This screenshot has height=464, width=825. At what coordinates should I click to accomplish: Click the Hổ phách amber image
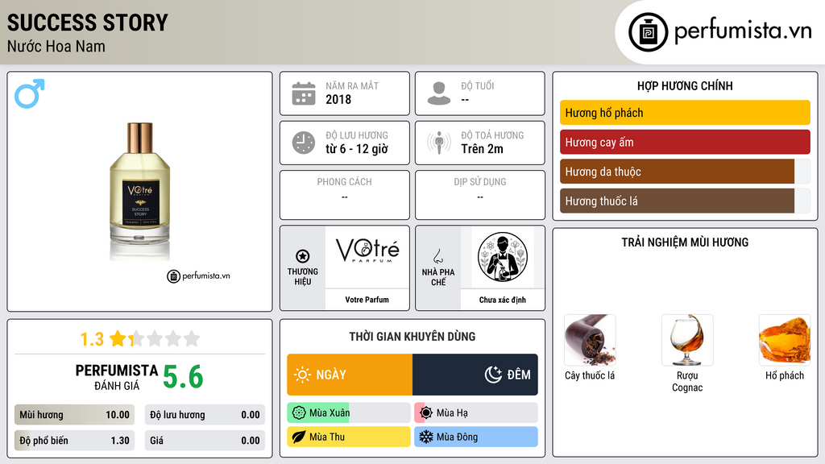click(785, 340)
